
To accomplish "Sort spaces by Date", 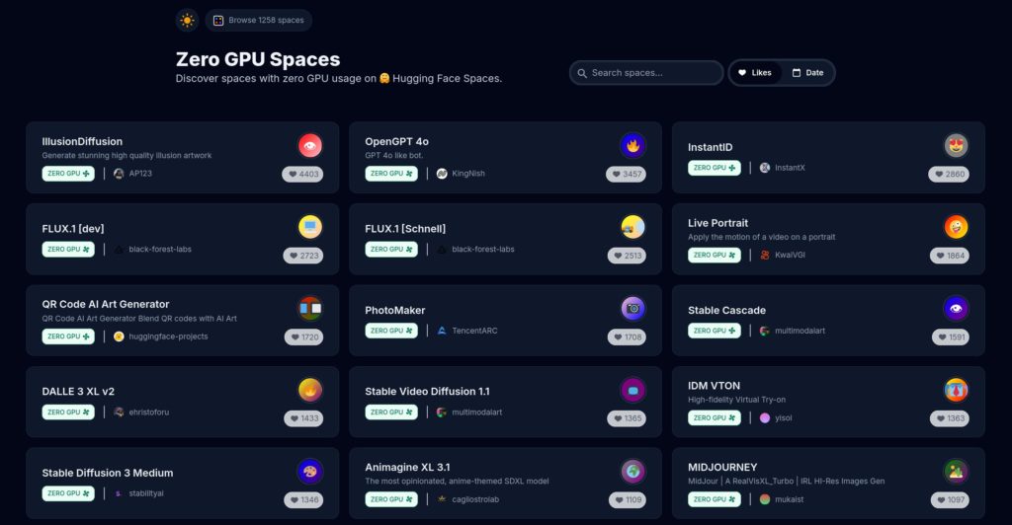I will (x=808, y=73).
